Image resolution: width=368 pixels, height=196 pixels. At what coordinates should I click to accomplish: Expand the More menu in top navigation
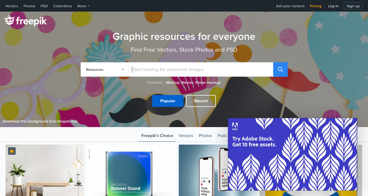pyautogui.click(x=84, y=6)
